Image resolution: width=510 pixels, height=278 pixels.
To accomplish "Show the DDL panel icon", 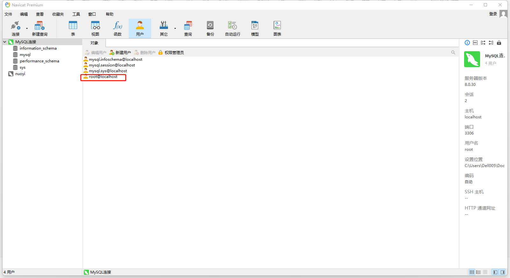I will [x=475, y=43].
